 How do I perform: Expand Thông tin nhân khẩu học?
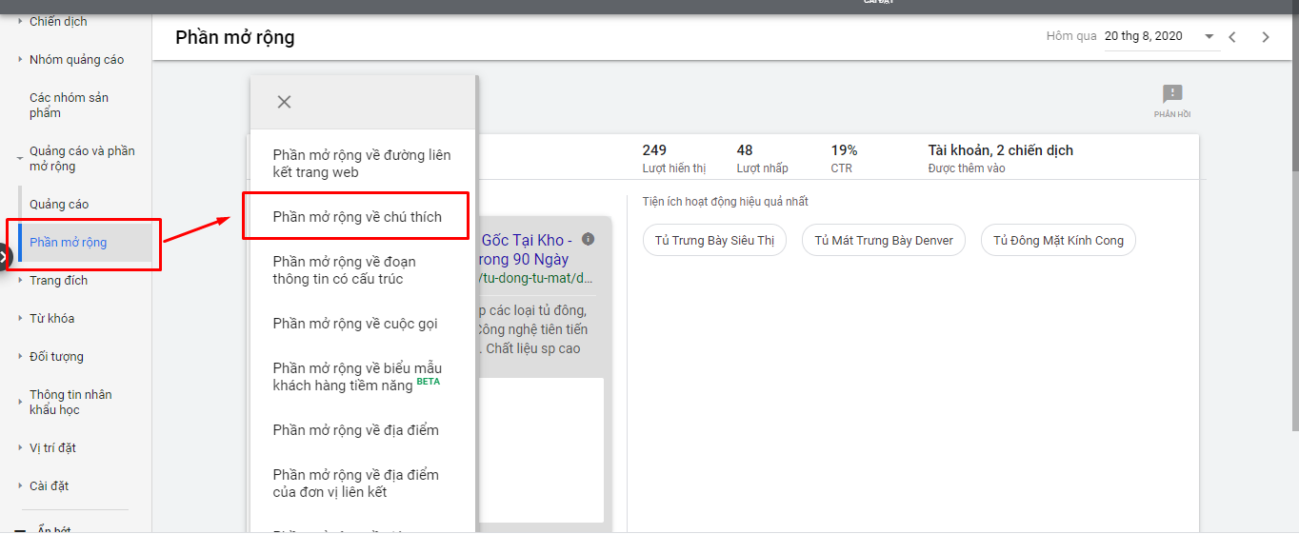pos(21,402)
